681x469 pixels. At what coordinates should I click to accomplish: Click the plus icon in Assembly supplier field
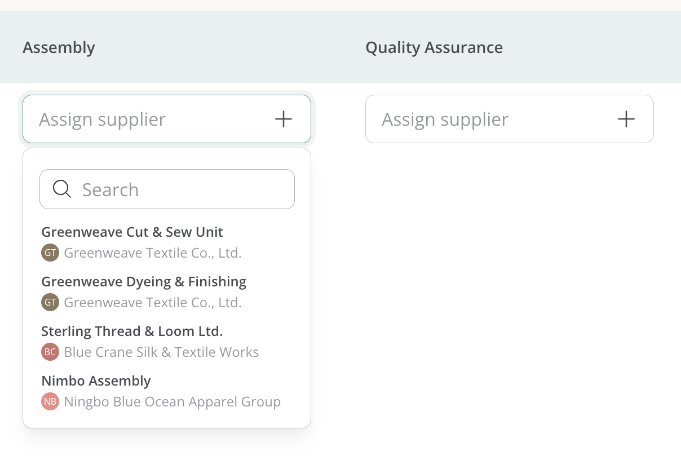click(283, 119)
